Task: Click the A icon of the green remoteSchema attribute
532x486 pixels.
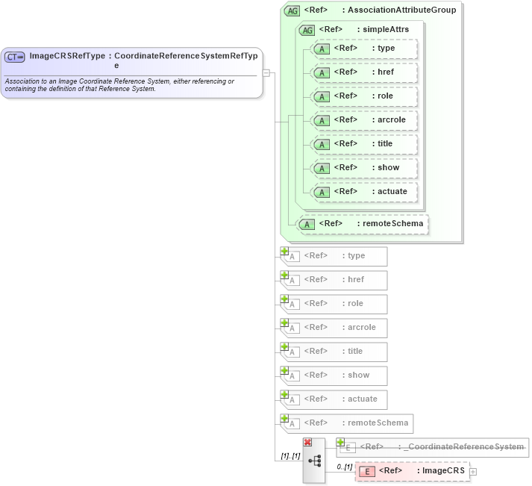Action: [x=307, y=224]
